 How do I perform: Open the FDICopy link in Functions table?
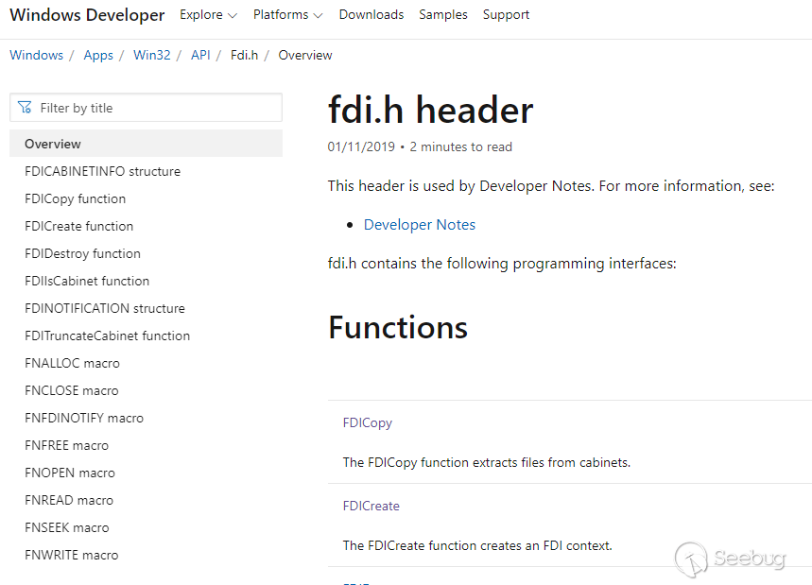click(368, 423)
